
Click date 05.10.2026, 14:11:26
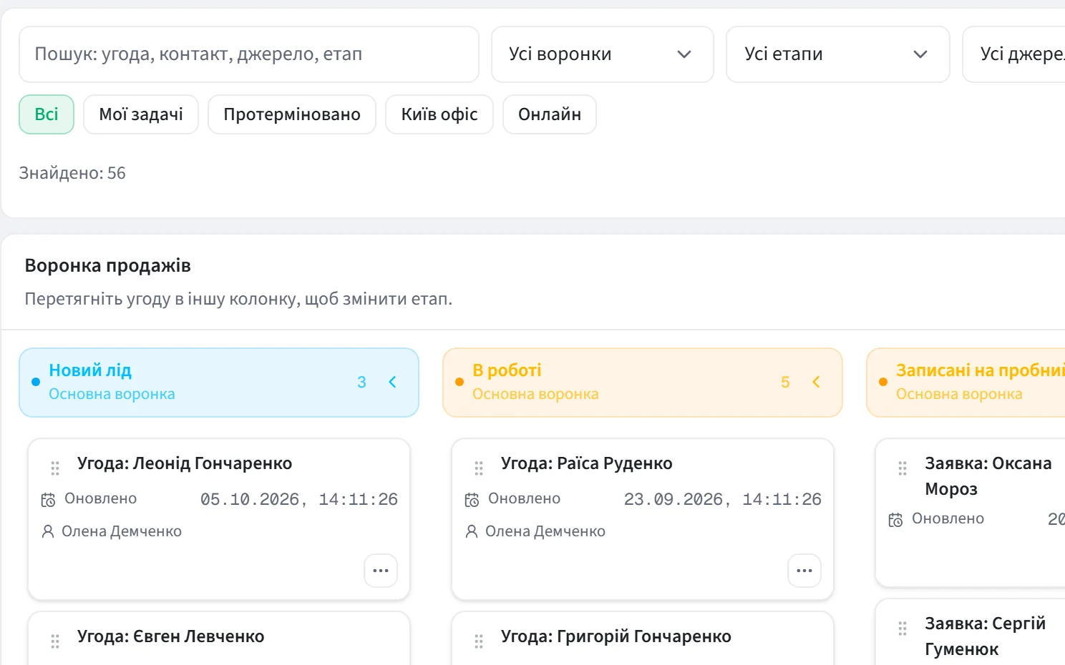click(x=299, y=499)
